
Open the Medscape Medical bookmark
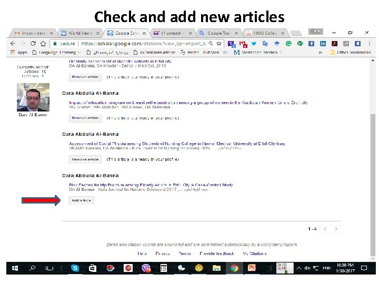coord(257,53)
